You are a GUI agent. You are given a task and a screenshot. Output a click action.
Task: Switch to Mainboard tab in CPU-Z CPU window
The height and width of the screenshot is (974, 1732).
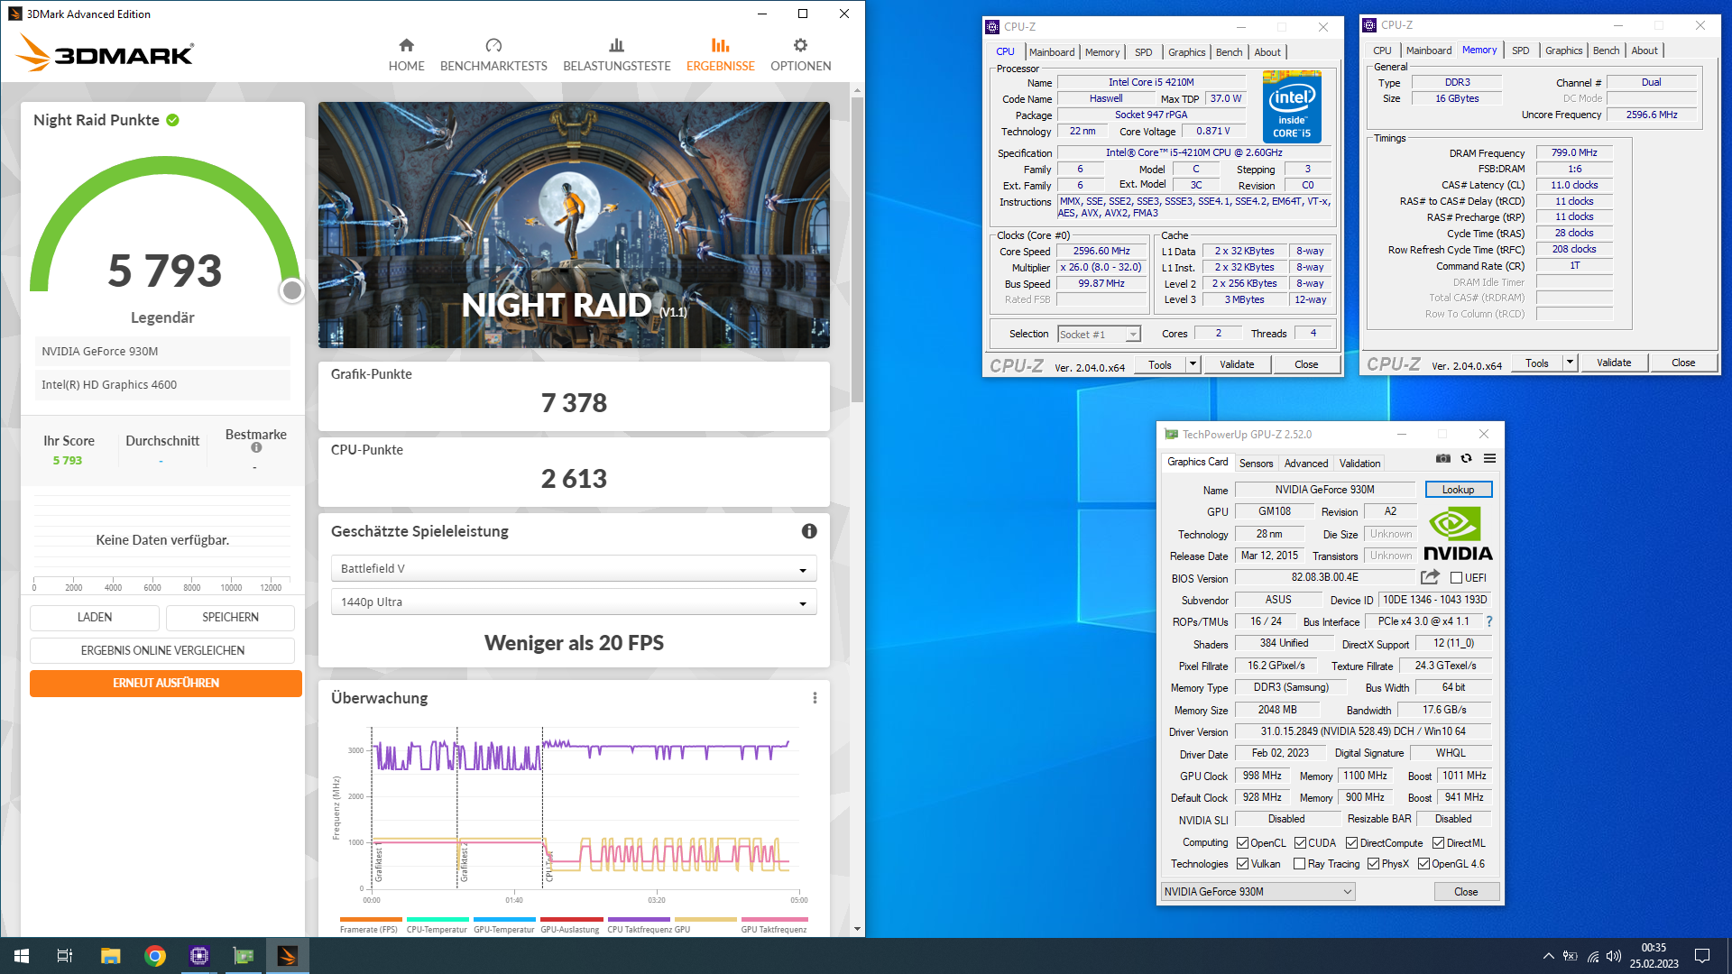click(1052, 52)
